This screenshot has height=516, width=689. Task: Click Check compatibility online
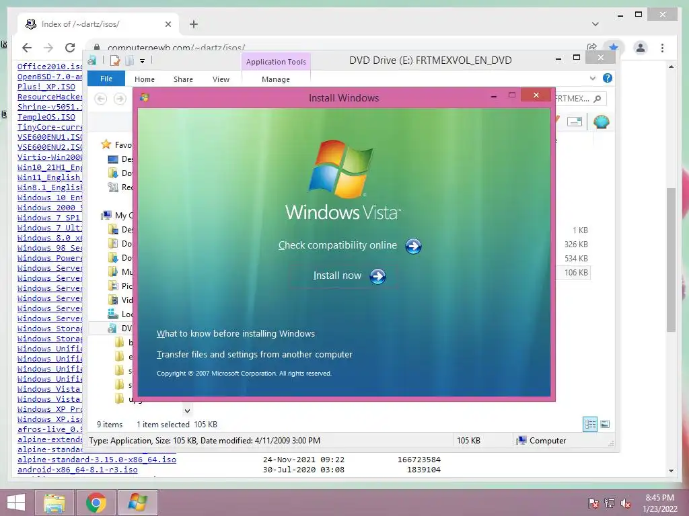point(338,245)
